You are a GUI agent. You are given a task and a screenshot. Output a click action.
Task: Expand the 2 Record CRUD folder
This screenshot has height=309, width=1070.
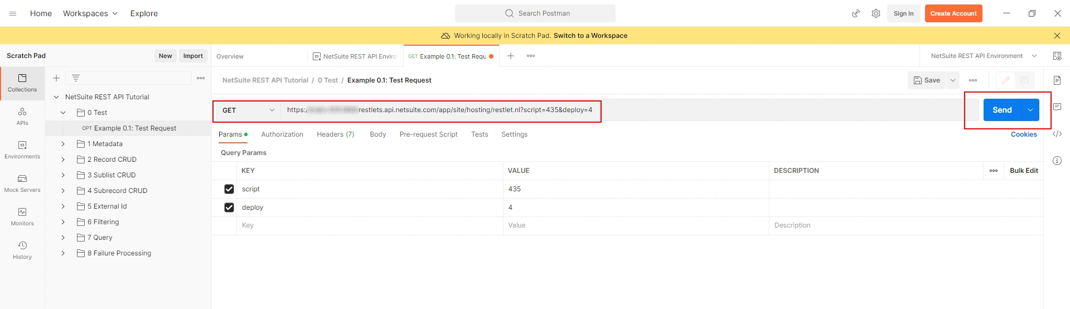coord(63,160)
